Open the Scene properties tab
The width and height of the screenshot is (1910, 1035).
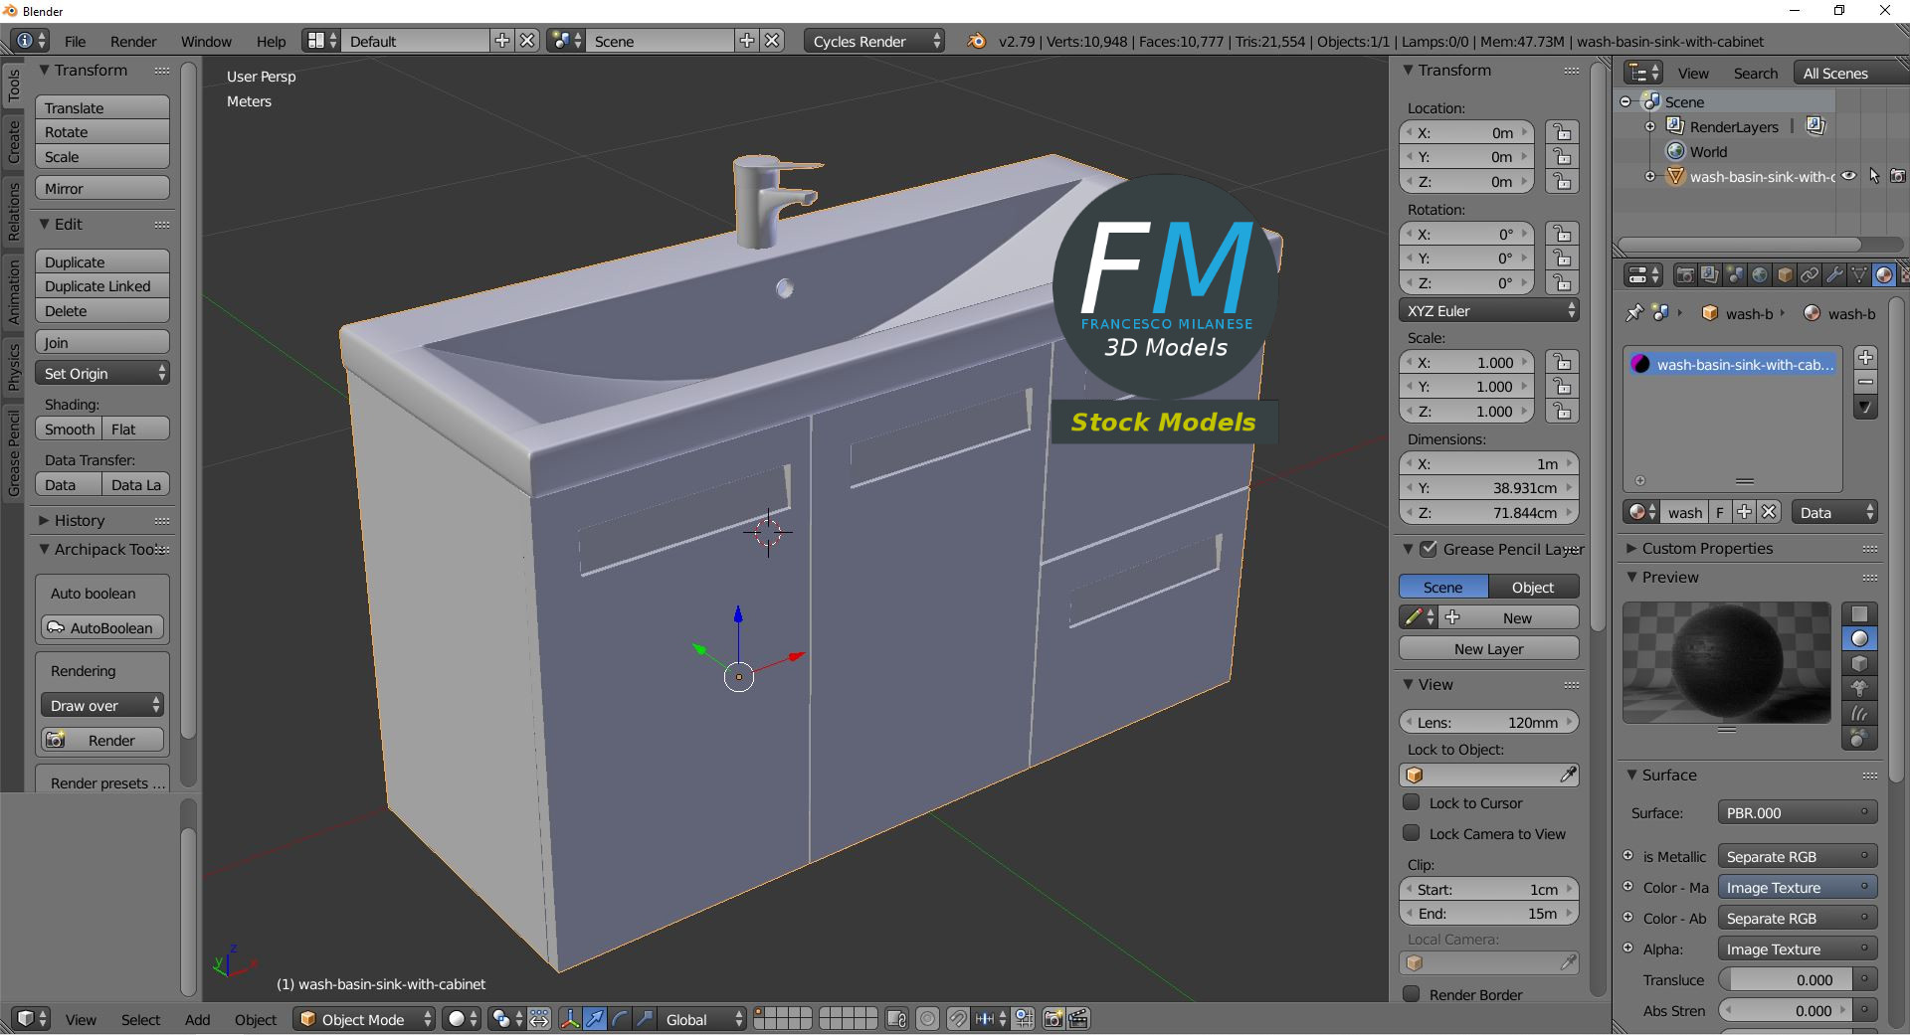[x=1735, y=275]
